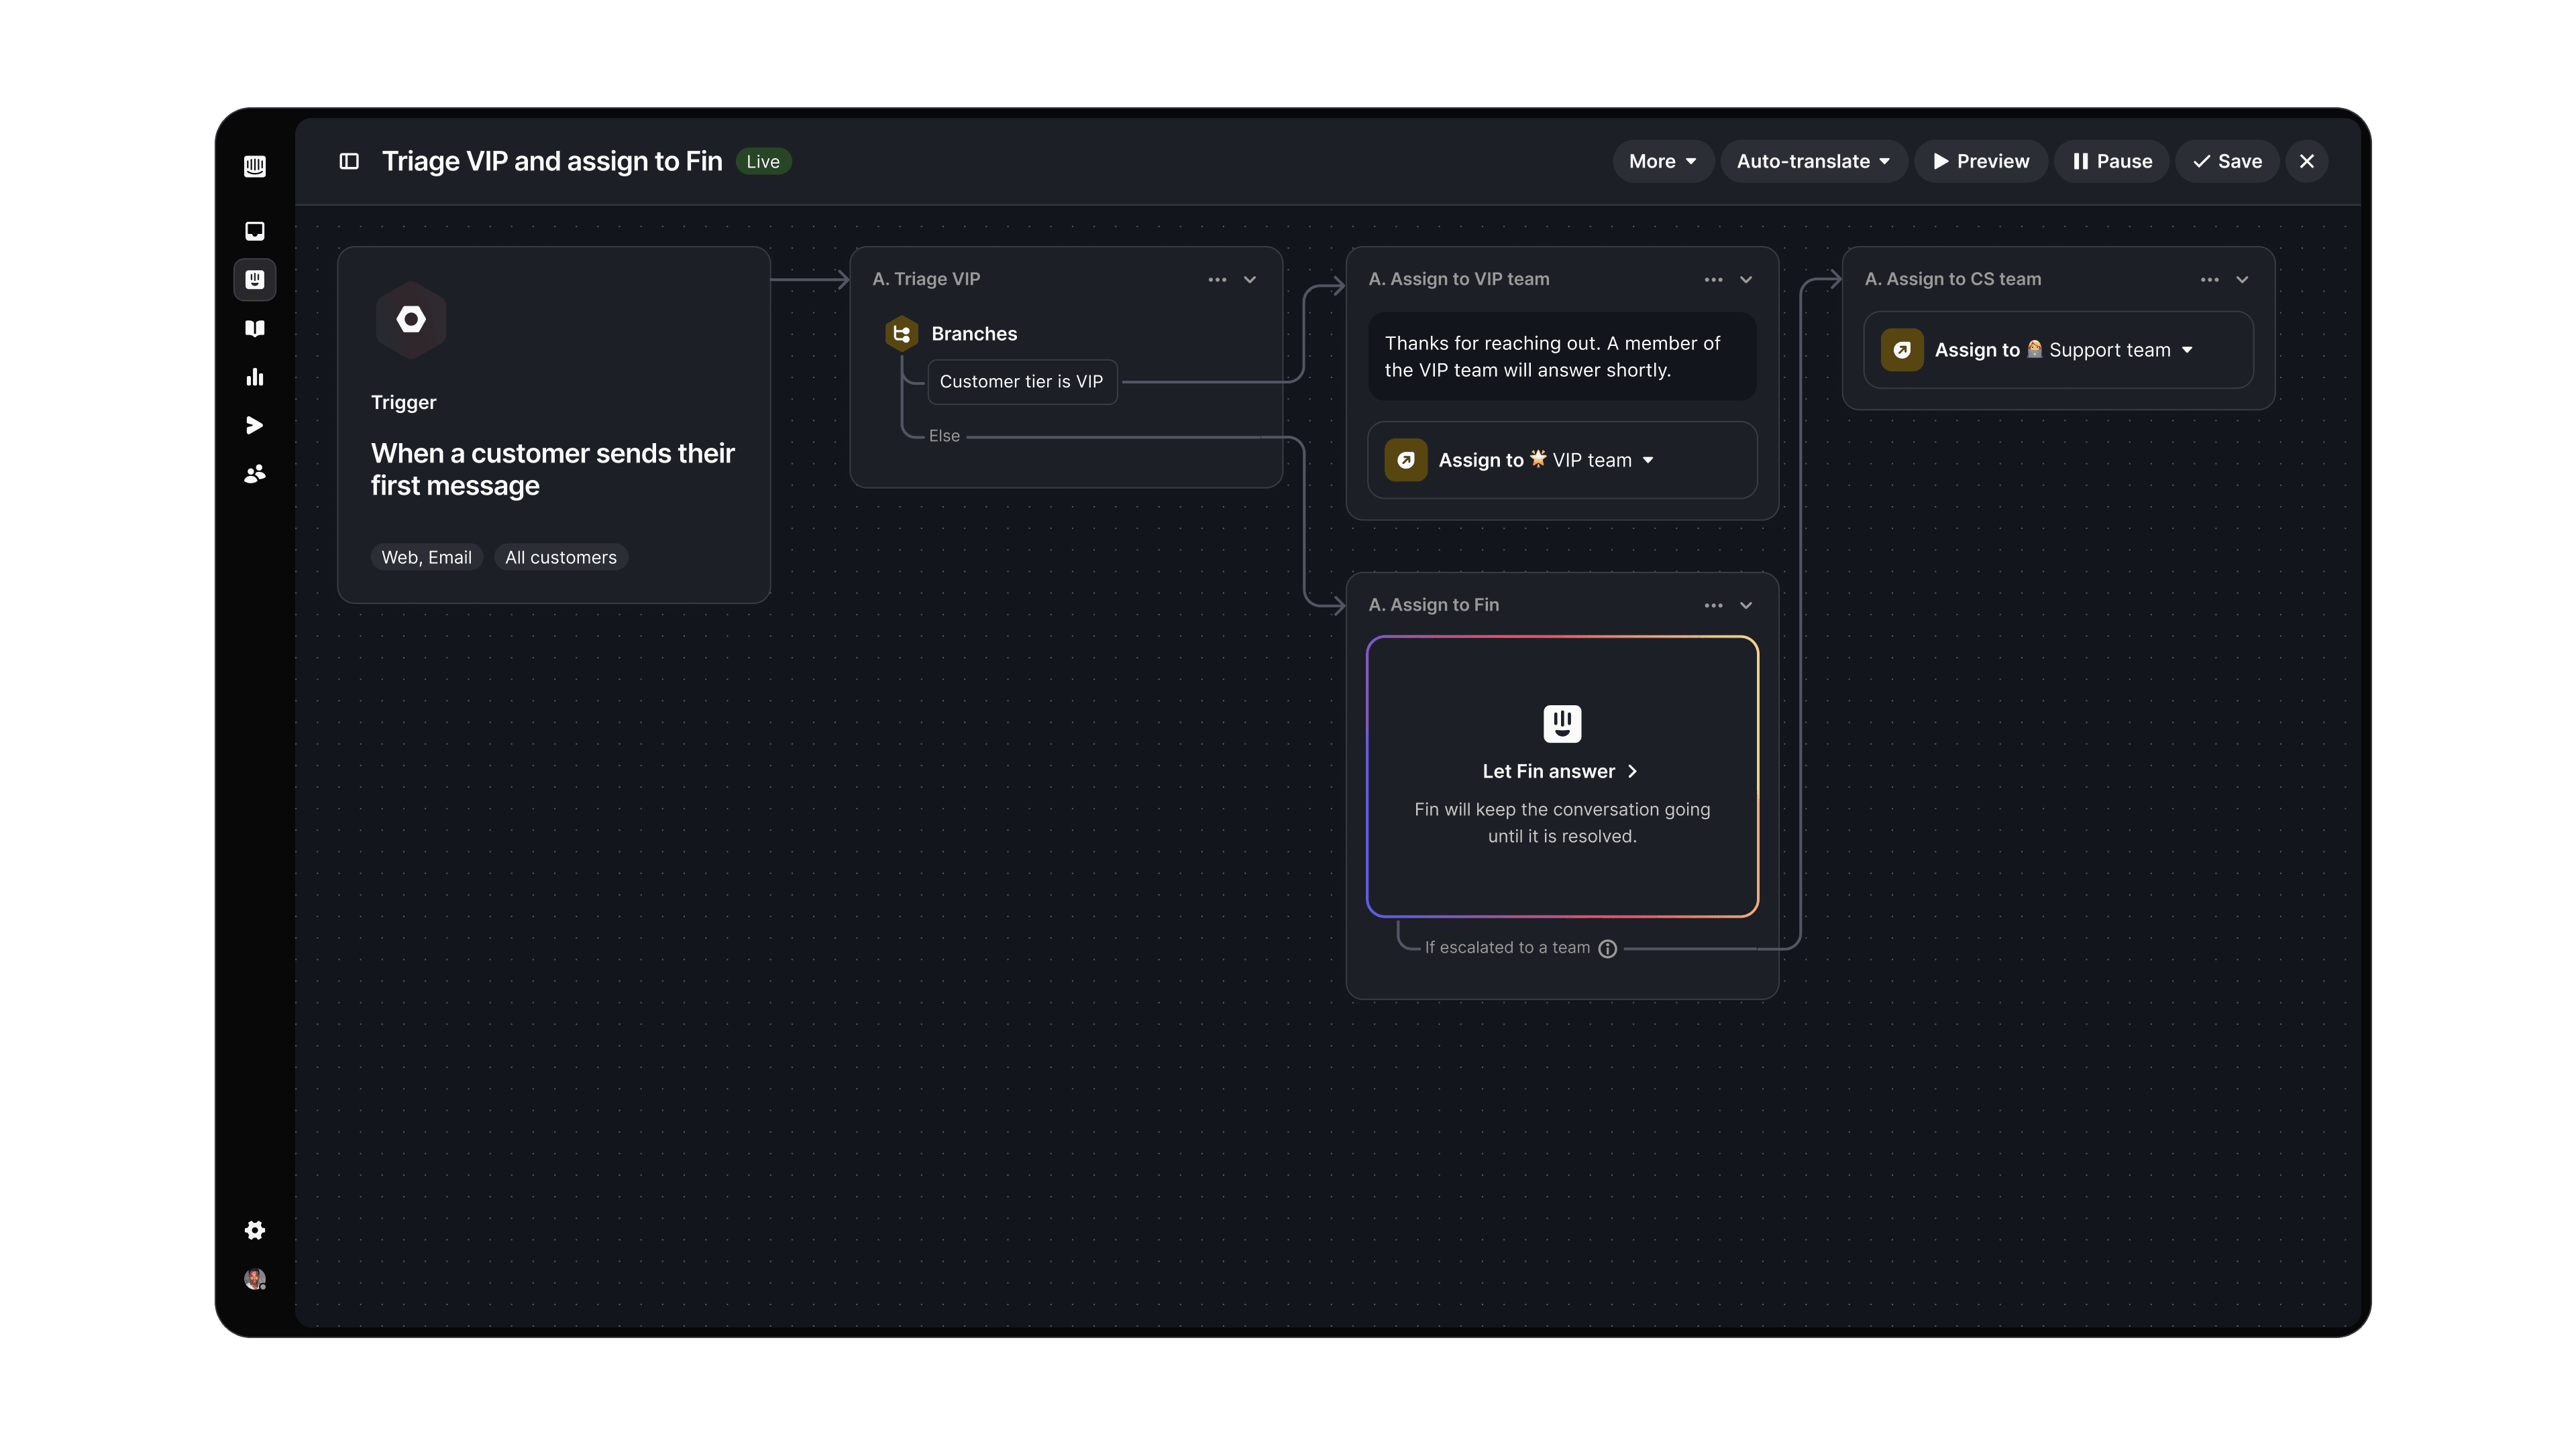
Task: Click the assign icon beside VIP team
Action: [x=1406, y=460]
